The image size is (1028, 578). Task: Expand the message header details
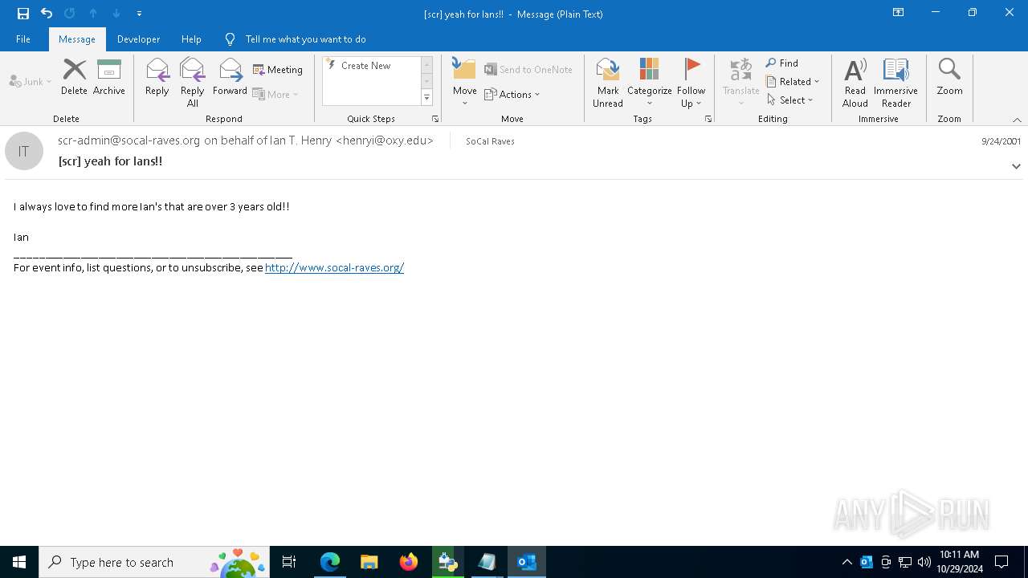point(1016,166)
